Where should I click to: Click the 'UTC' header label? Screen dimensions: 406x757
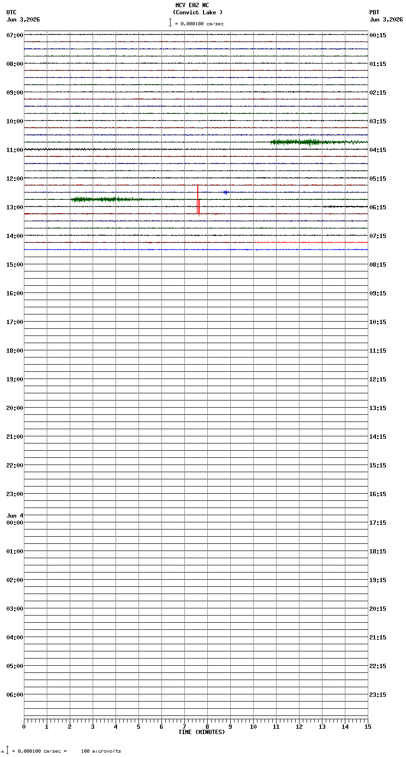(x=11, y=12)
